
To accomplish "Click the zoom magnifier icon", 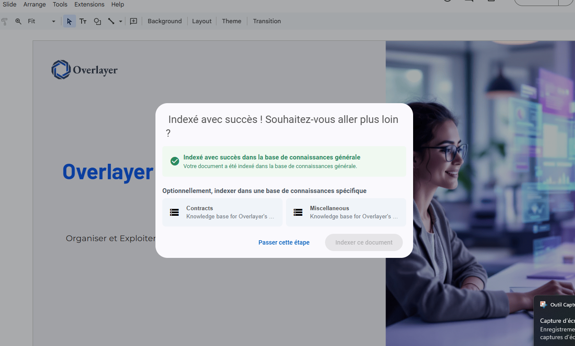I will pos(18,21).
